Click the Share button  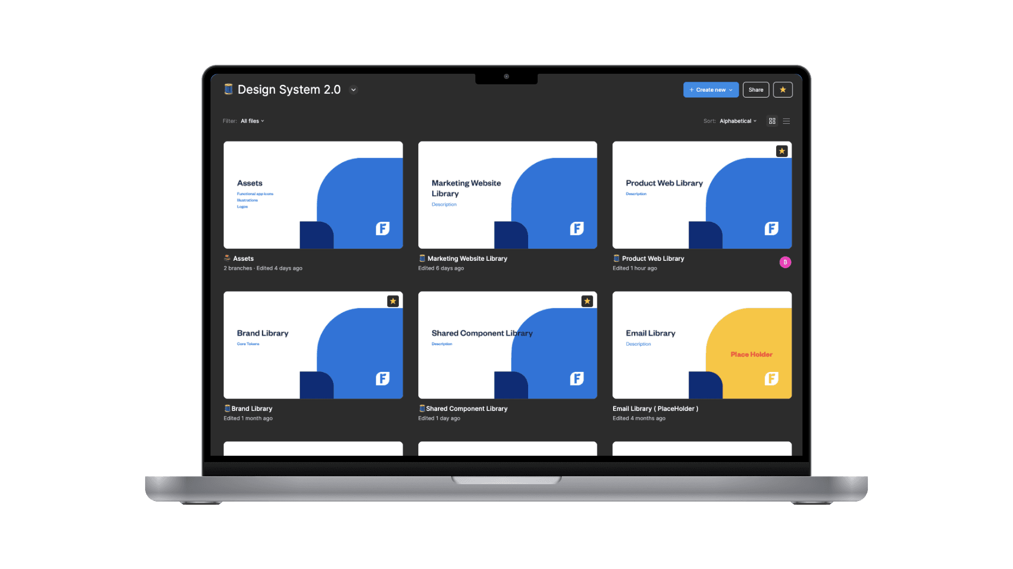click(x=756, y=90)
